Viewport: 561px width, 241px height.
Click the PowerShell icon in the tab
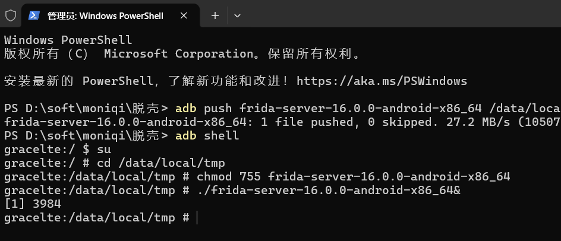pyautogui.click(x=34, y=15)
